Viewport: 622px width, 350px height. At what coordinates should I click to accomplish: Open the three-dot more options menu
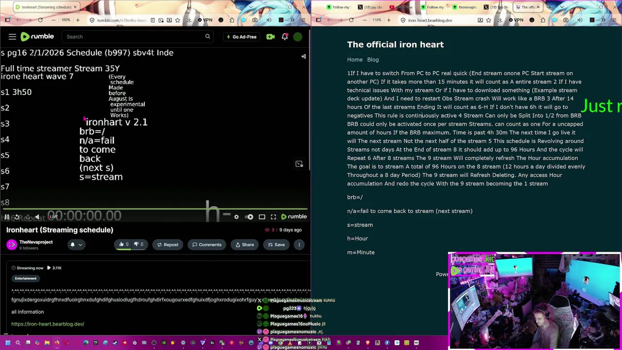pos(299,245)
